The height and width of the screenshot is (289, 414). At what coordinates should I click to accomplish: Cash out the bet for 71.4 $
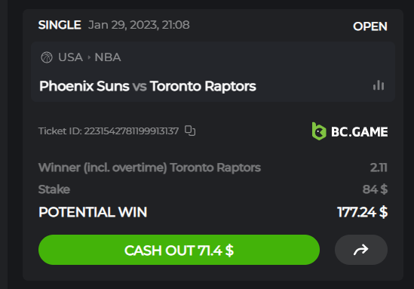coord(179,250)
